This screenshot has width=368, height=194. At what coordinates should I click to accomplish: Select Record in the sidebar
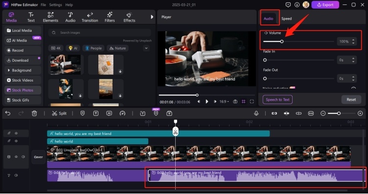click(23, 50)
